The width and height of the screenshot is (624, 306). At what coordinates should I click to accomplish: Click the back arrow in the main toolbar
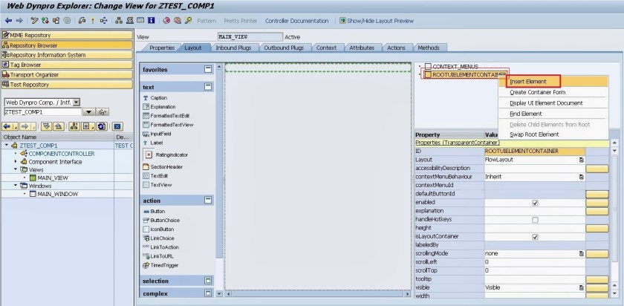tap(8, 20)
